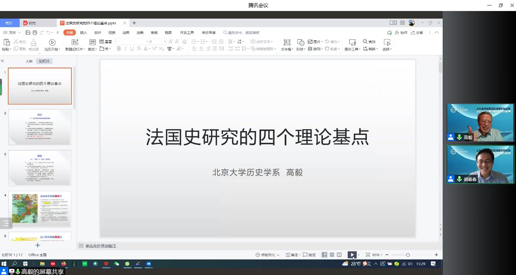This screenshot has width=516, height=275.
Task: Toggle Bold formatting
Action: (119, 49)
